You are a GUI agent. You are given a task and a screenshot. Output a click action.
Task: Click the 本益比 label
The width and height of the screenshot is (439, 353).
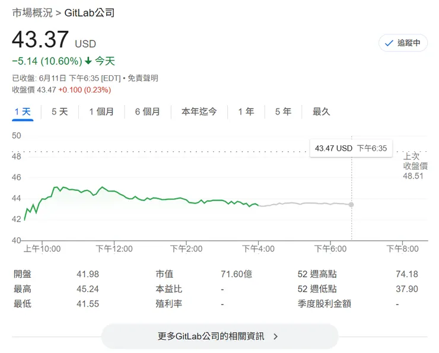coord(169,289)
